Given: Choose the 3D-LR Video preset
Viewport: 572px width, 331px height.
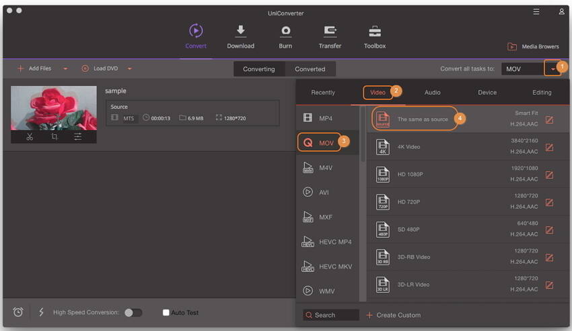Looking at the screenshot, I should click(467, 285).
